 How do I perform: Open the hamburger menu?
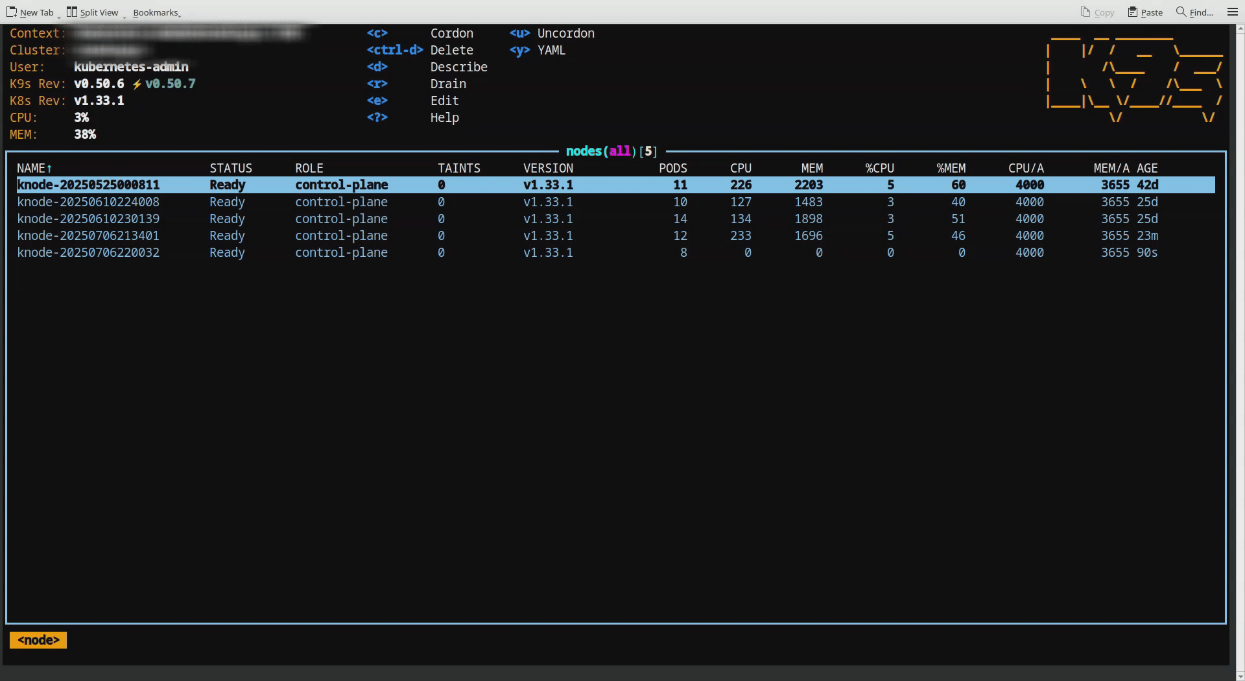[x=1233, y=12]
